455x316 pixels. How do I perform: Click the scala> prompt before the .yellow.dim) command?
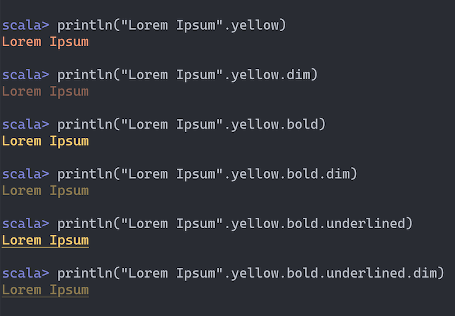pos(25,75)
